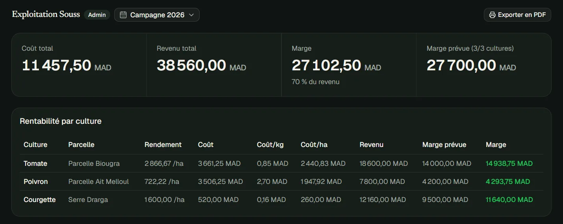Click the Culture column header
The image size is (563, 224).
35,145
